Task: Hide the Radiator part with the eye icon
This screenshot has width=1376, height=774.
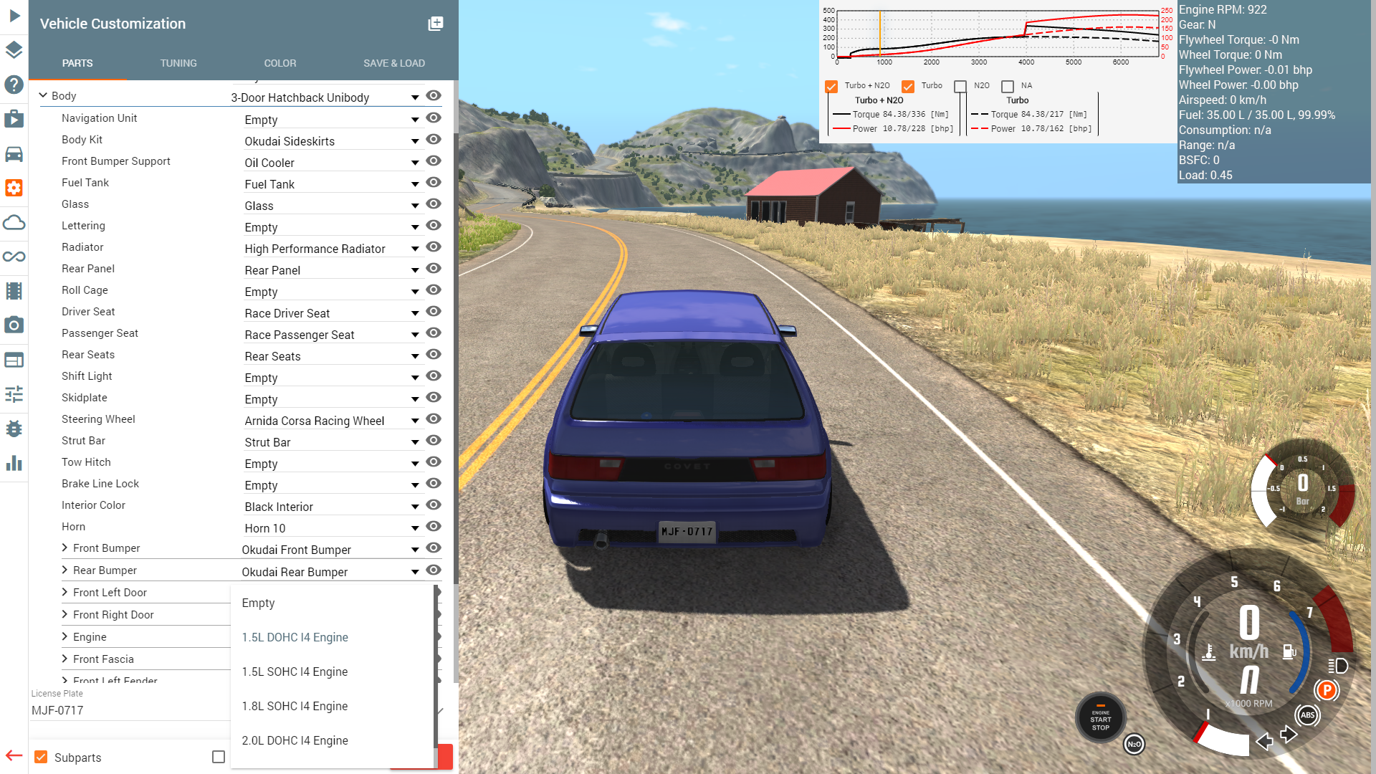Action: pyautogui.click(x=433, y=247)
